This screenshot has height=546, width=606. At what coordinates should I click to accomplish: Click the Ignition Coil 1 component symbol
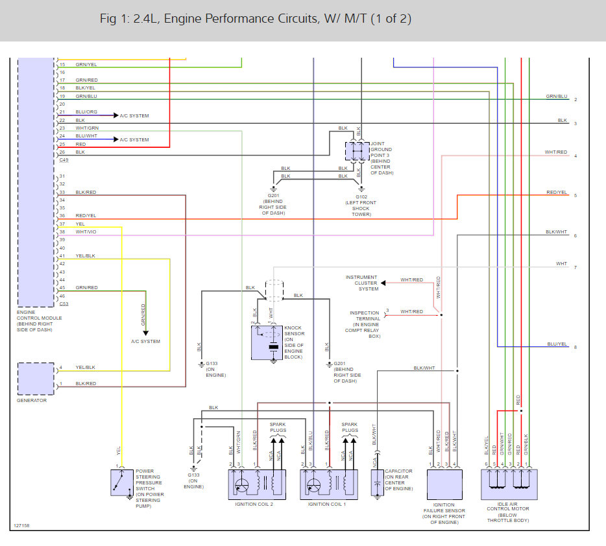click(329, 484)
